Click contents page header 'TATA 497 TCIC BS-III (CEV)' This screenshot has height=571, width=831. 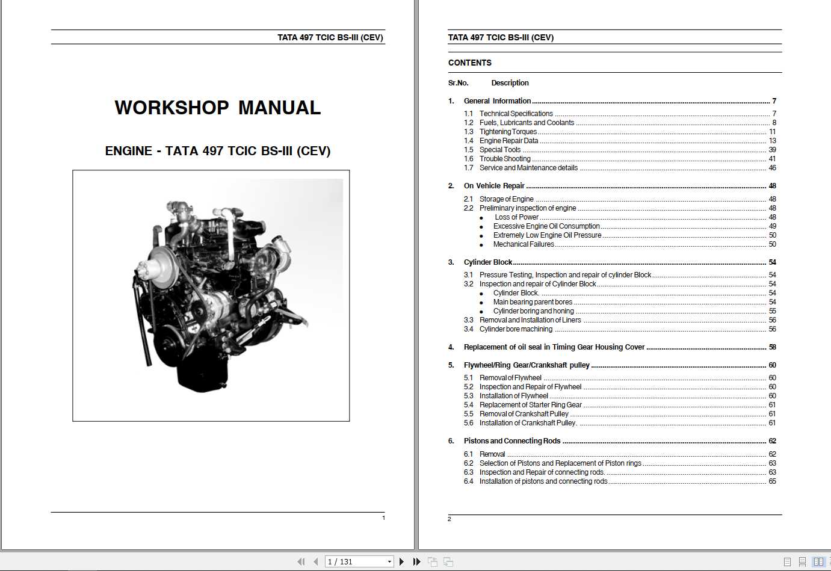click(x=501, y=37)
